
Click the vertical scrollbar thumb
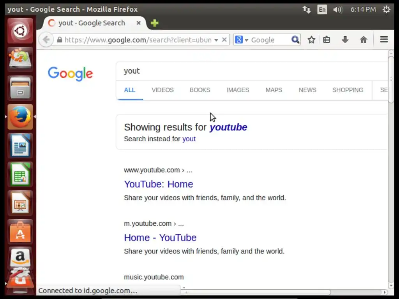pyautogui.click(x=391, y=79)
